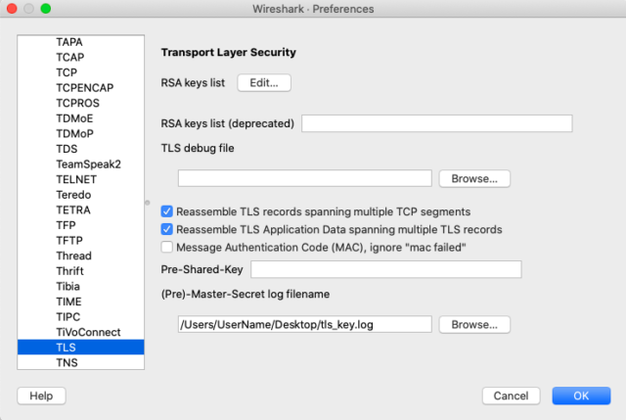This screenshot has height=420, width=626.
Task: Open the RSA keys list Edit dialog
Action: (264, 82)
